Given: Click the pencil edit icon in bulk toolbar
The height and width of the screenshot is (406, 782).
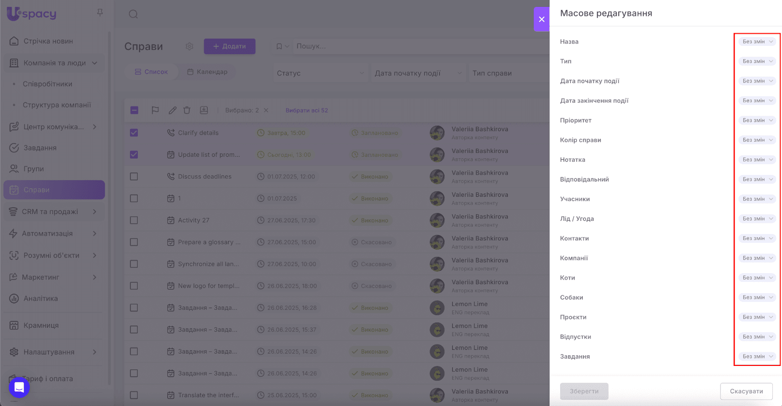Looking at the screenshot, I should (173, 110).
